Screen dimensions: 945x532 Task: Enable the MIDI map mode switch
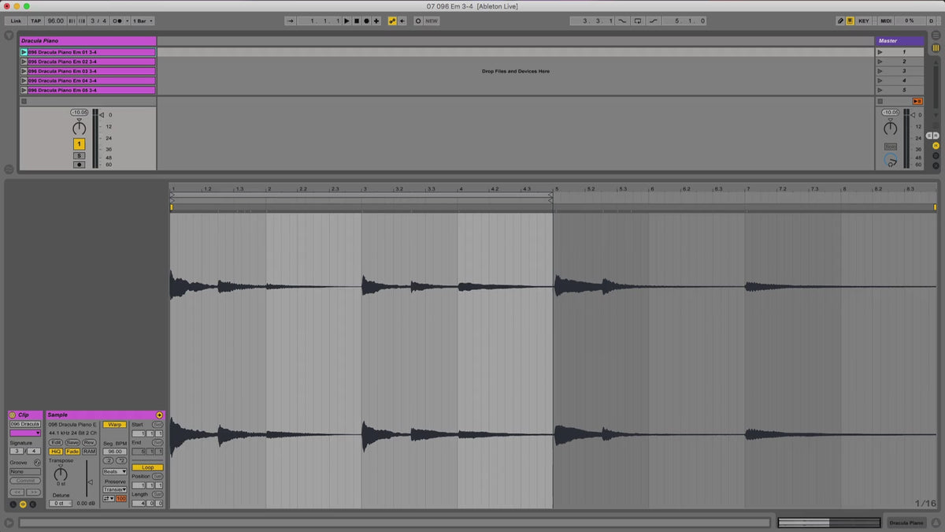point(886,21)
